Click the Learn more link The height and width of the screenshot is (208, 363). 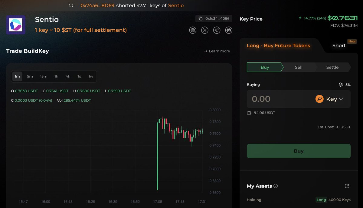click(217, 51)
